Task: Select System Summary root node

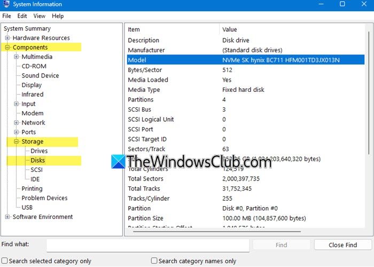Action: pyautogui.click(x=27, y=29)
